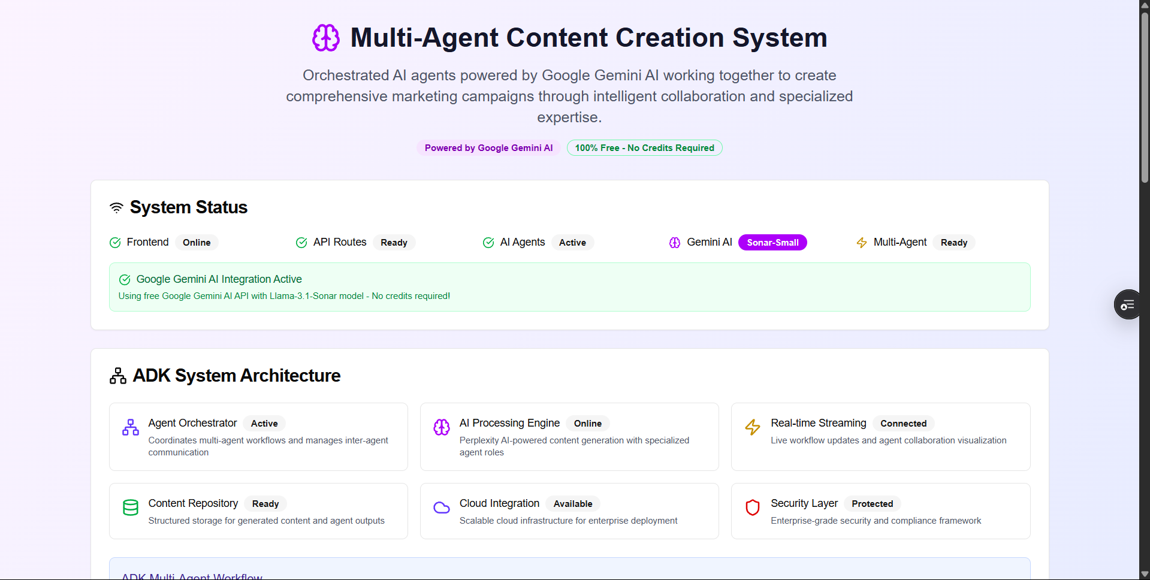Click the Agent Orchestrator network icon
Screen dimensions: 1150x580
point(131,427)
